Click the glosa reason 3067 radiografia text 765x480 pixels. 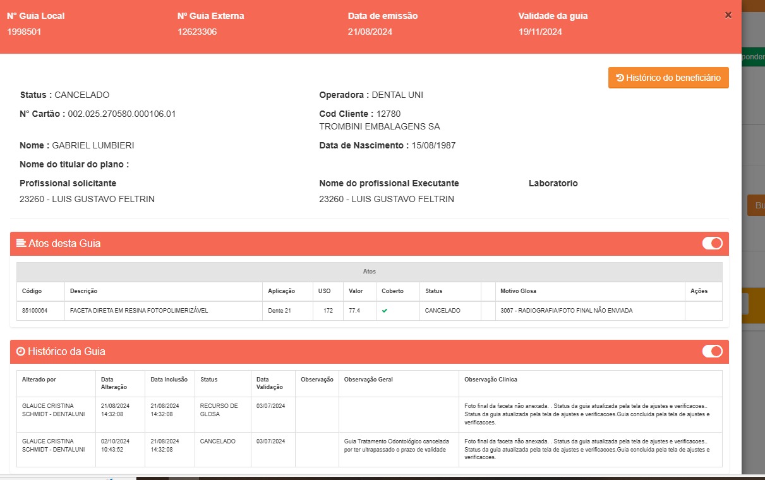point(566,311)
